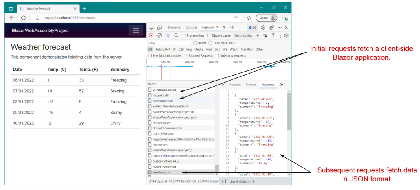420x190 pixels.
Task: Open DevTools customize ellipsis menu
Action: coord(279,27)
